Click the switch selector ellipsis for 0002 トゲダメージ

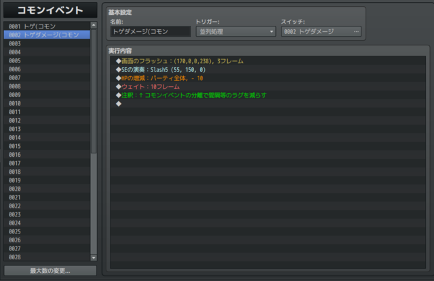(356, 32)
